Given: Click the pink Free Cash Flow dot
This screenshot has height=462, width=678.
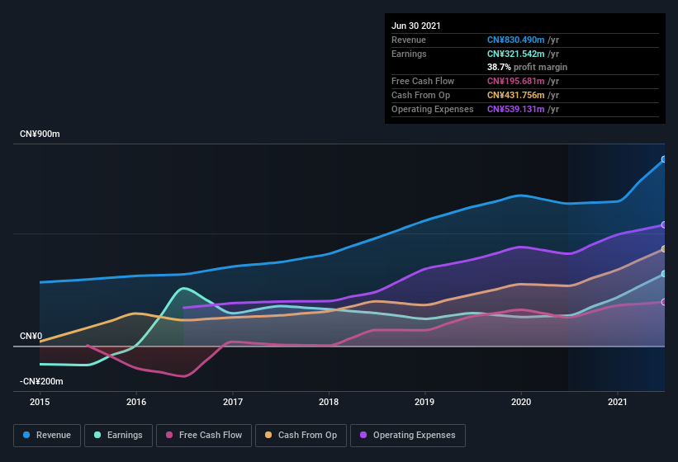Looking at the screenshot, I should 170,435.
